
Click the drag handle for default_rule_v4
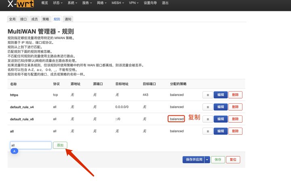[208, 107]
